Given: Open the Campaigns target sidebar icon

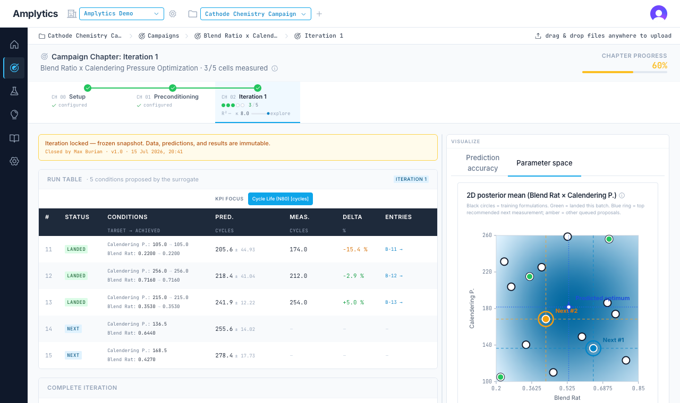Looking at the screenshot, I should point(14,68).
